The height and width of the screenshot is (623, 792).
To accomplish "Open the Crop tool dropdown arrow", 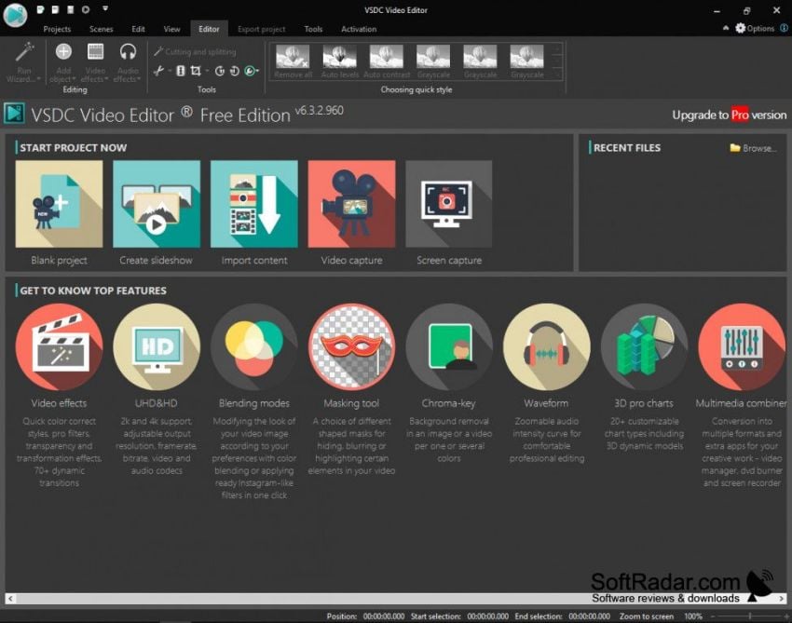I will pos(207,71).
